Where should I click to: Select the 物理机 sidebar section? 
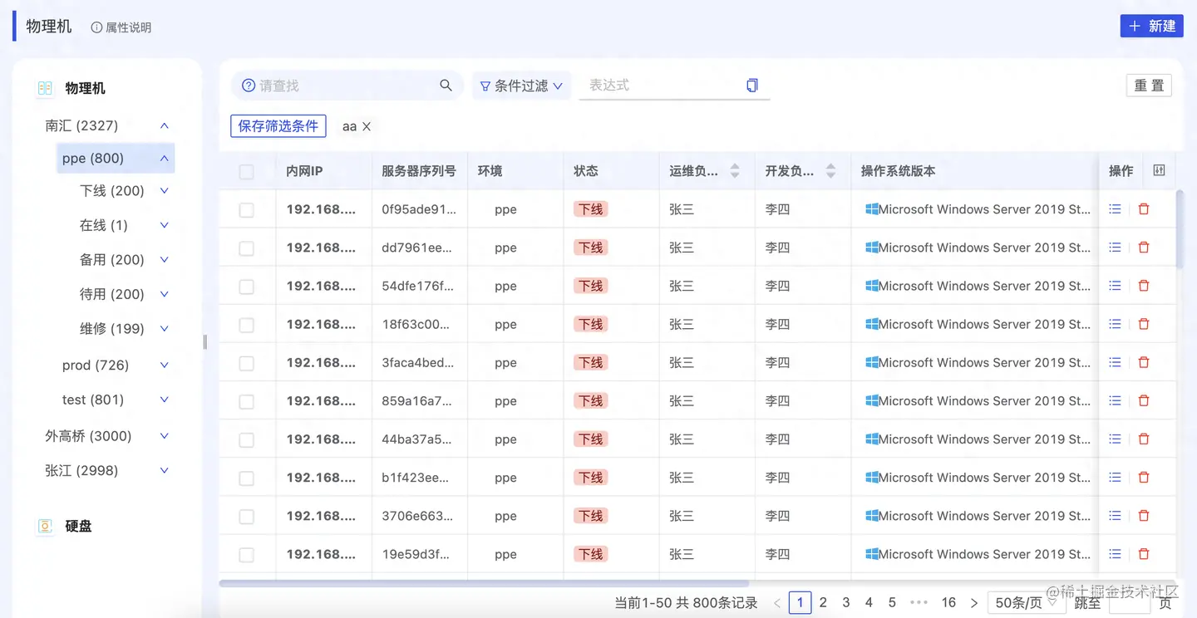click(85, 88)
